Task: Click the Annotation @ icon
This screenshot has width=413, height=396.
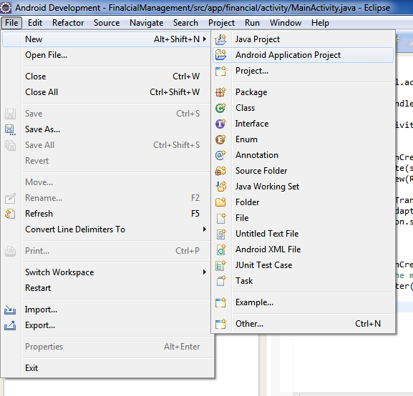Action: click(x=220, y=155)
